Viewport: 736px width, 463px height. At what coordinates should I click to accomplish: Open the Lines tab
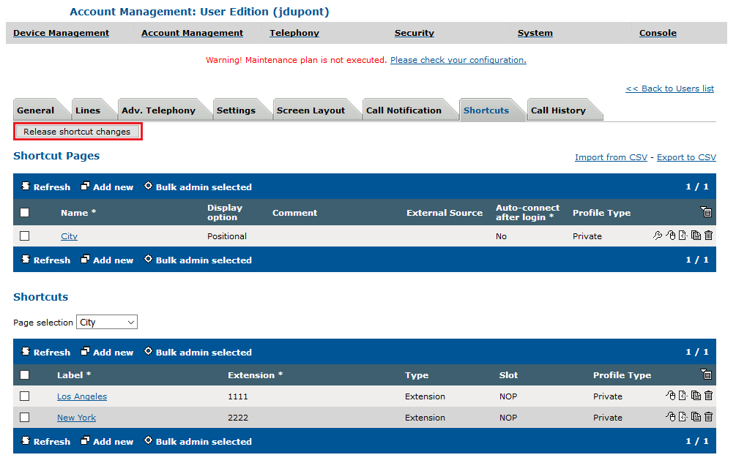pos(88,110)
